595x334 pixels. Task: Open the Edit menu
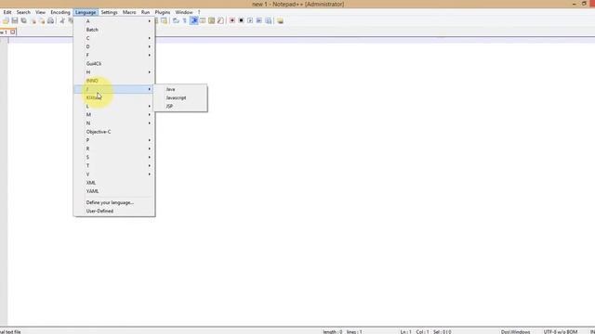(x=7, y=12)
